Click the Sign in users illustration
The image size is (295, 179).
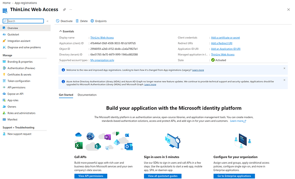point(173,141)
